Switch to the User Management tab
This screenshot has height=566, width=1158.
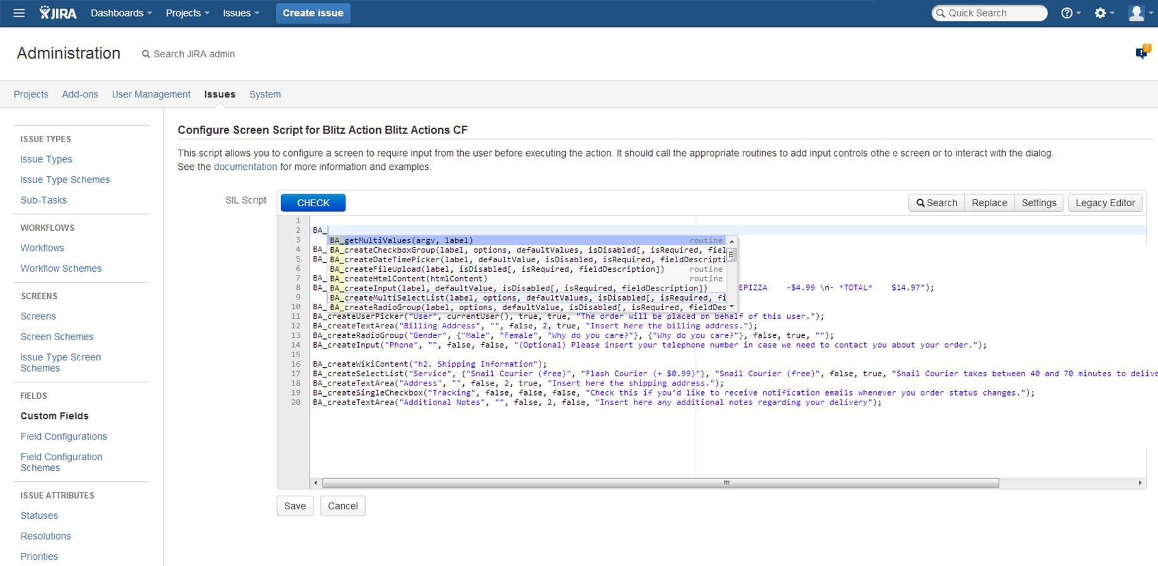pos(151,94)
